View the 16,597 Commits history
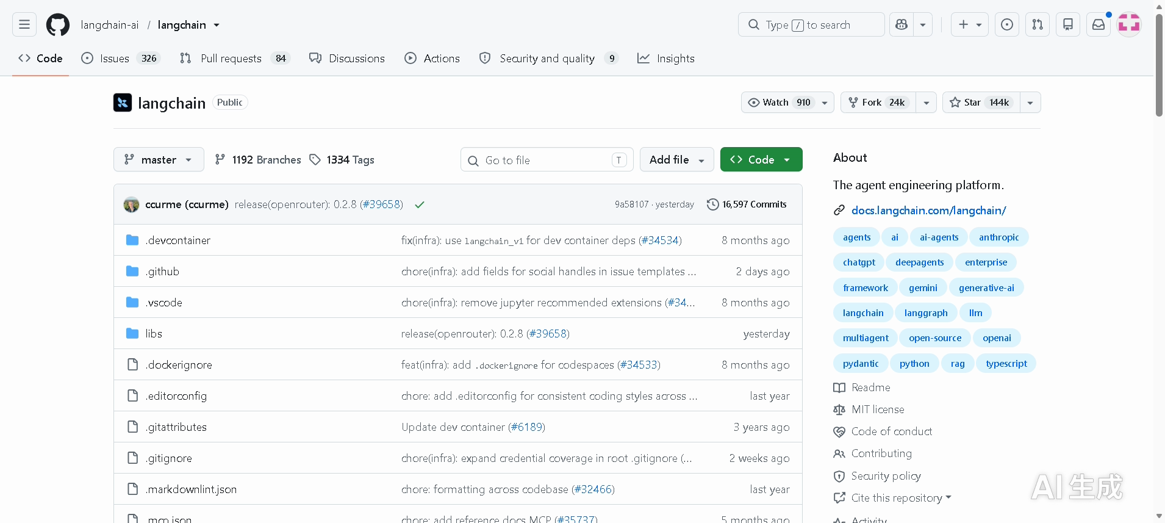The height and width of the screenshot is (523, 1165). click(747, 204)
